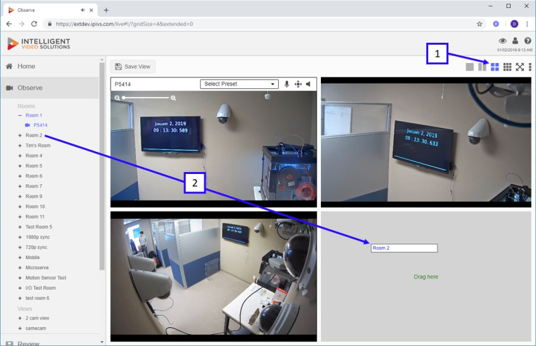536x346 pixels.
Task: Enter fullscreen with the expand icon
Action: (520, 67)
